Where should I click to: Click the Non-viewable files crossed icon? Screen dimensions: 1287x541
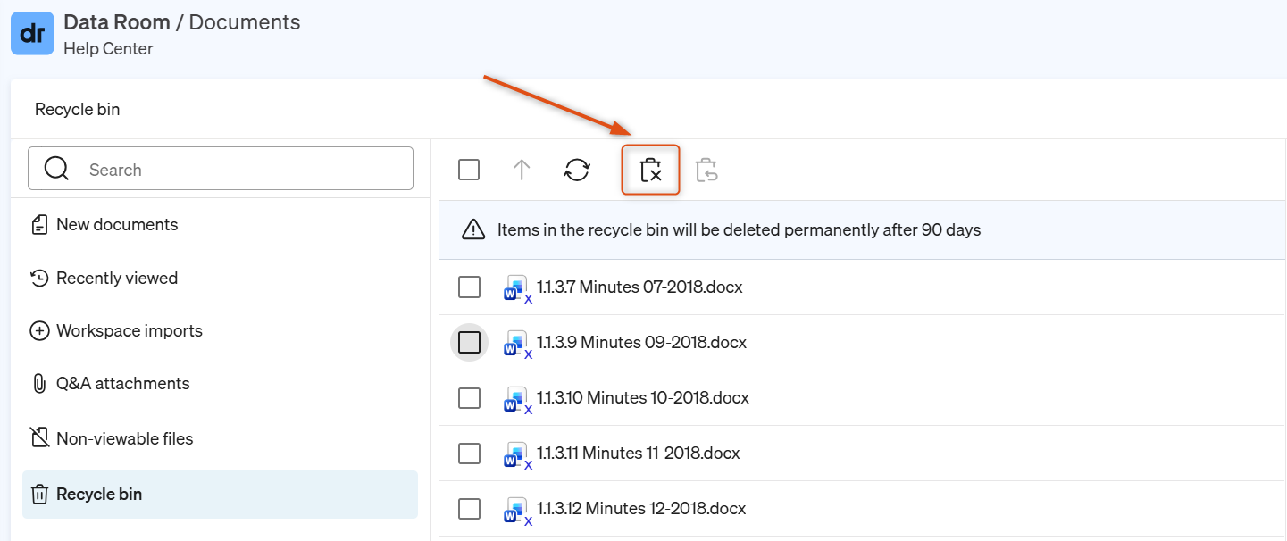coord(39,438)
